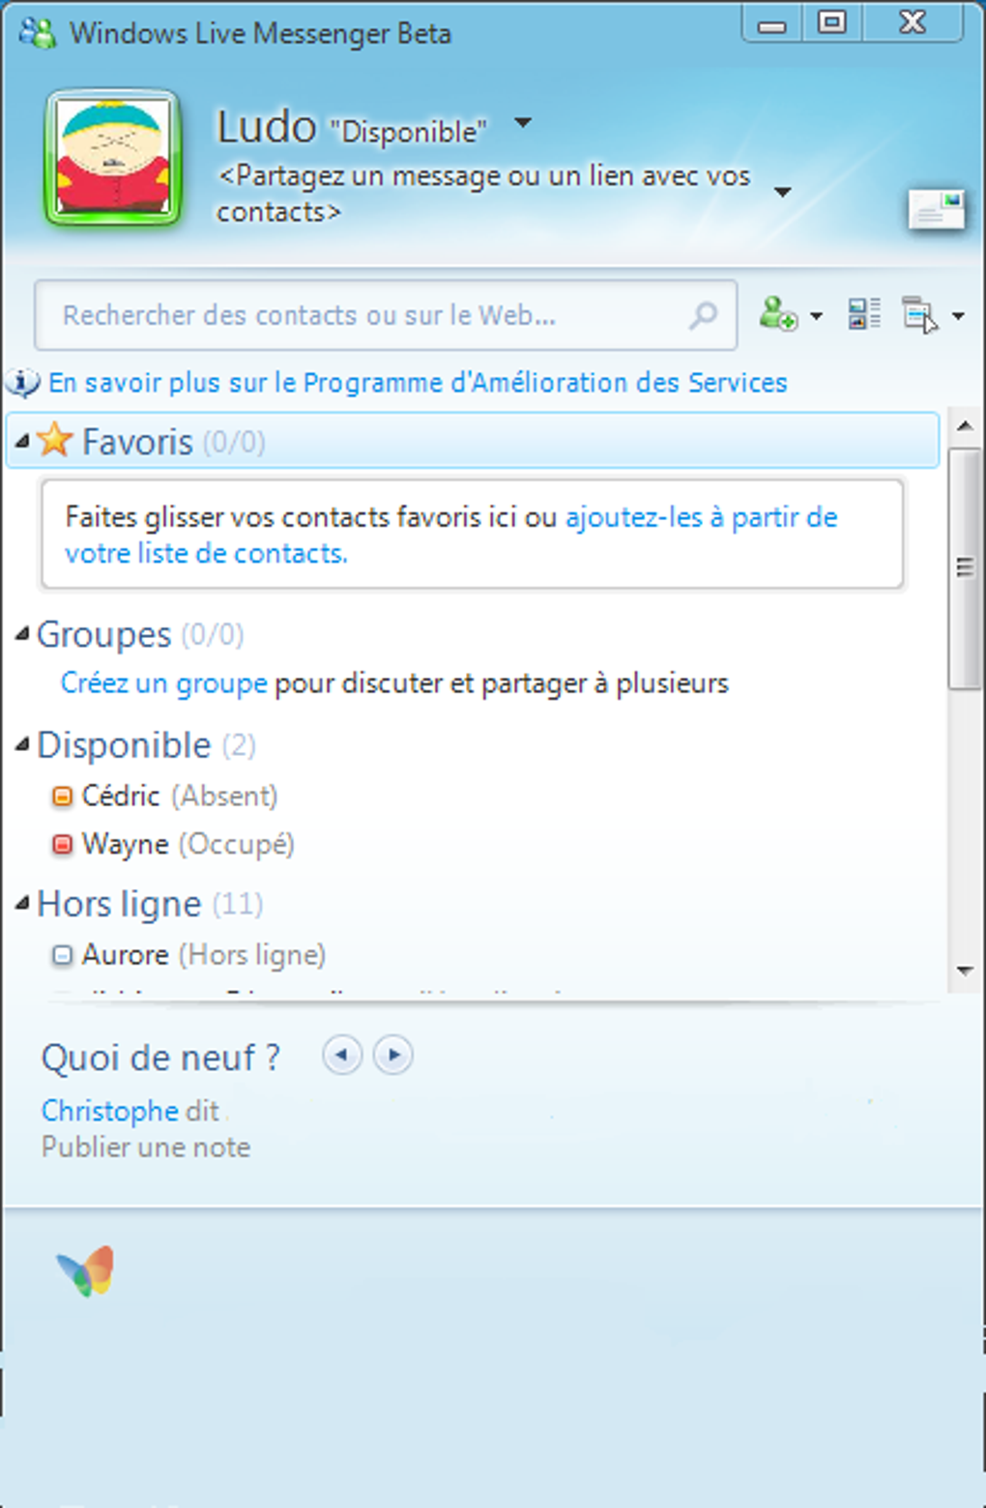Click the contact list layout icon
The height and width of the screenshot is (1508, 986).
[863, 314]
